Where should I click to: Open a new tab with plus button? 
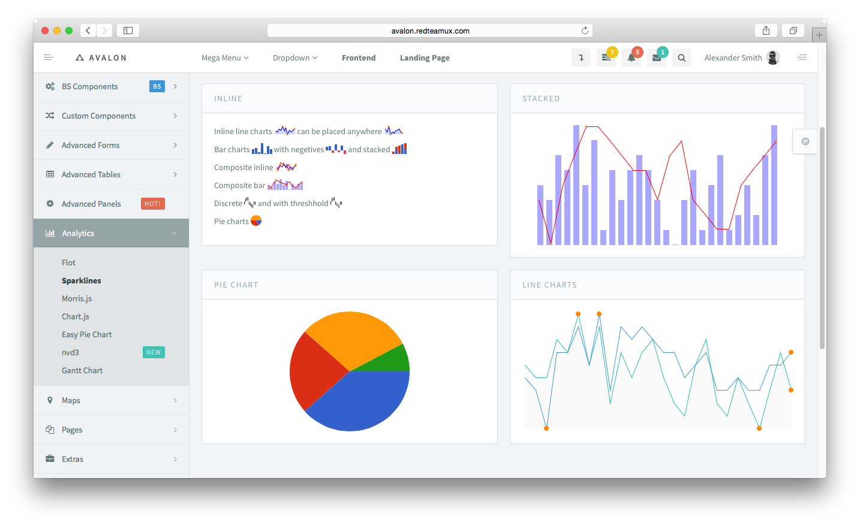pyautogui.click(x=819, y=35)
